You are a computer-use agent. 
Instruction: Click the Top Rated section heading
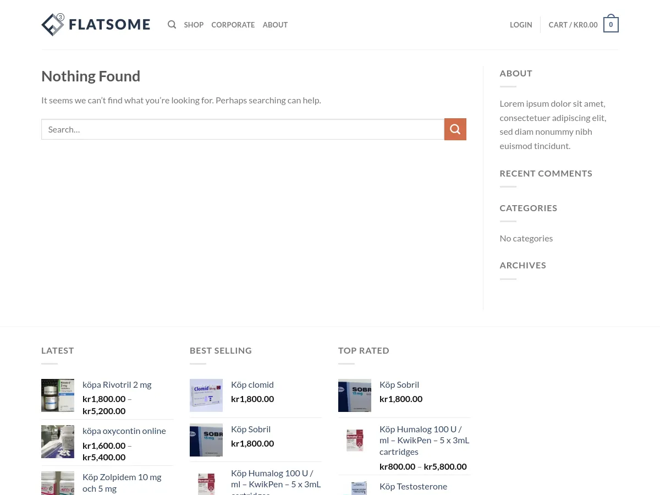pos(364,350)
